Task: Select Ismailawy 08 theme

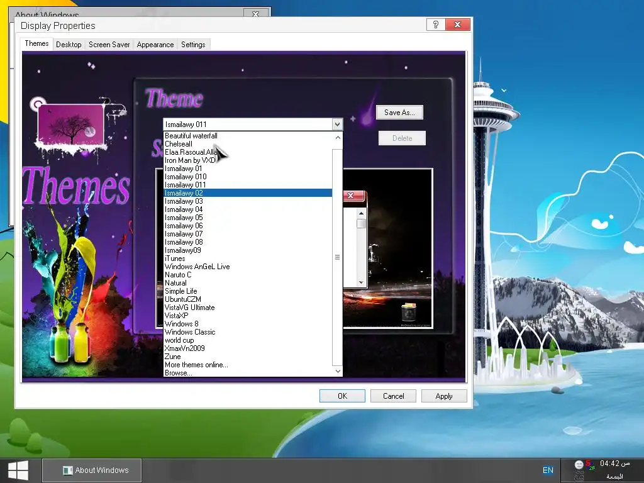Action: (x=248, y=242)
